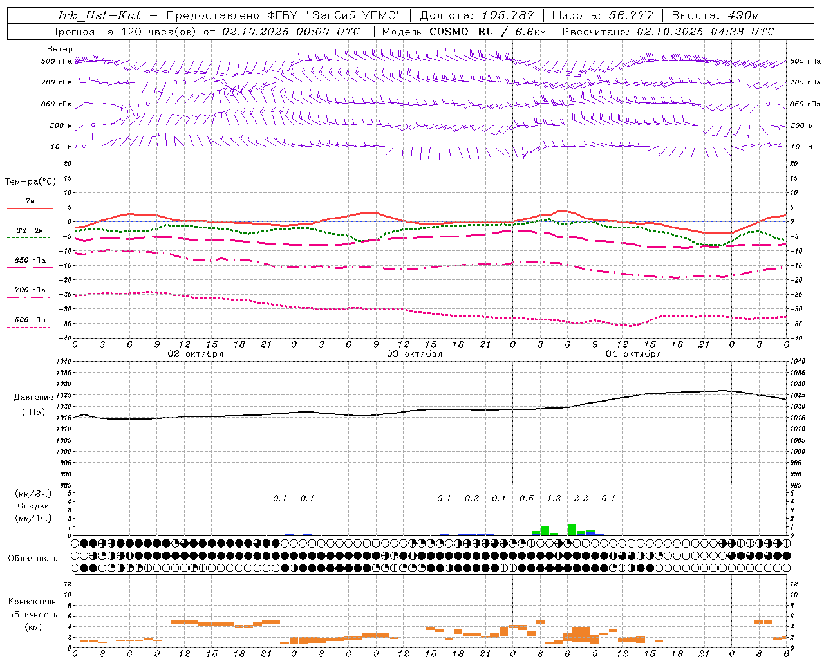This screenshot has width=824, height=659.
Task: Click the precipitation value 0.2
Action: click(x=472, y=498)
